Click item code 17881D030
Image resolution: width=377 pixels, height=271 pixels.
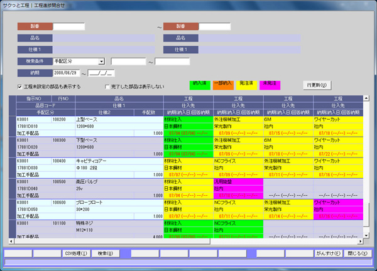(x=46, y=168)
